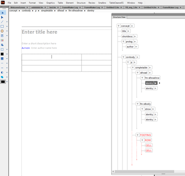185x176 pixels.
Task: Open the Smalbro menu
Action: tap(102, 3)
